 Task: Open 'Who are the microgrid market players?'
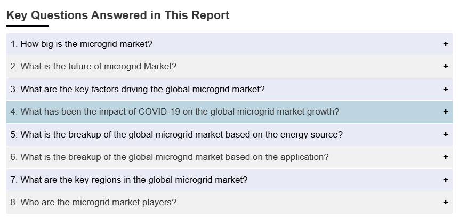[x=93, y=203]
